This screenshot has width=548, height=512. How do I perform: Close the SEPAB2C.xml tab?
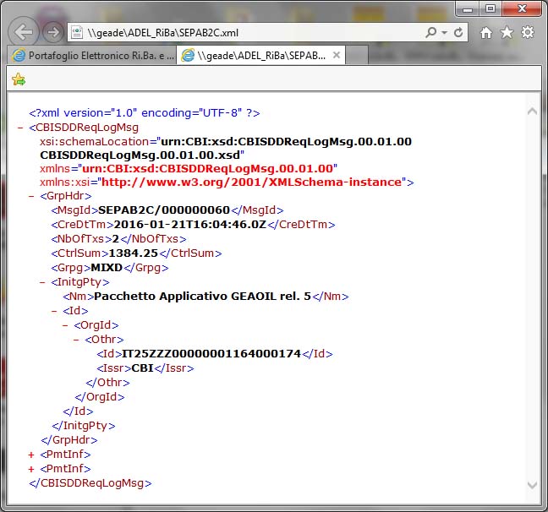pos(336,55)
